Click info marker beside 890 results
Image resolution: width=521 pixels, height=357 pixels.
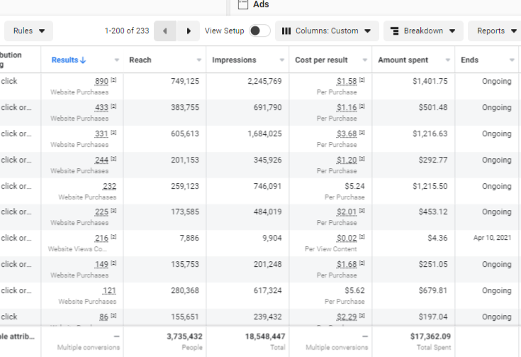(113, 82)
